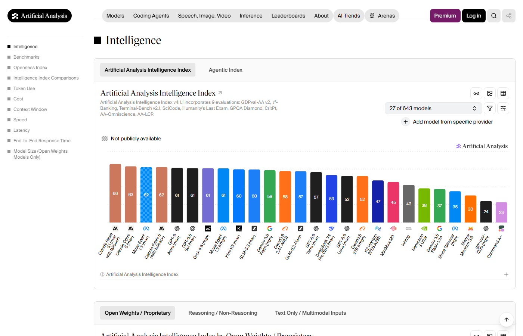Switch to the Text Only / Multimodal Inputs tab
The image size is (523, 336).
310,313
